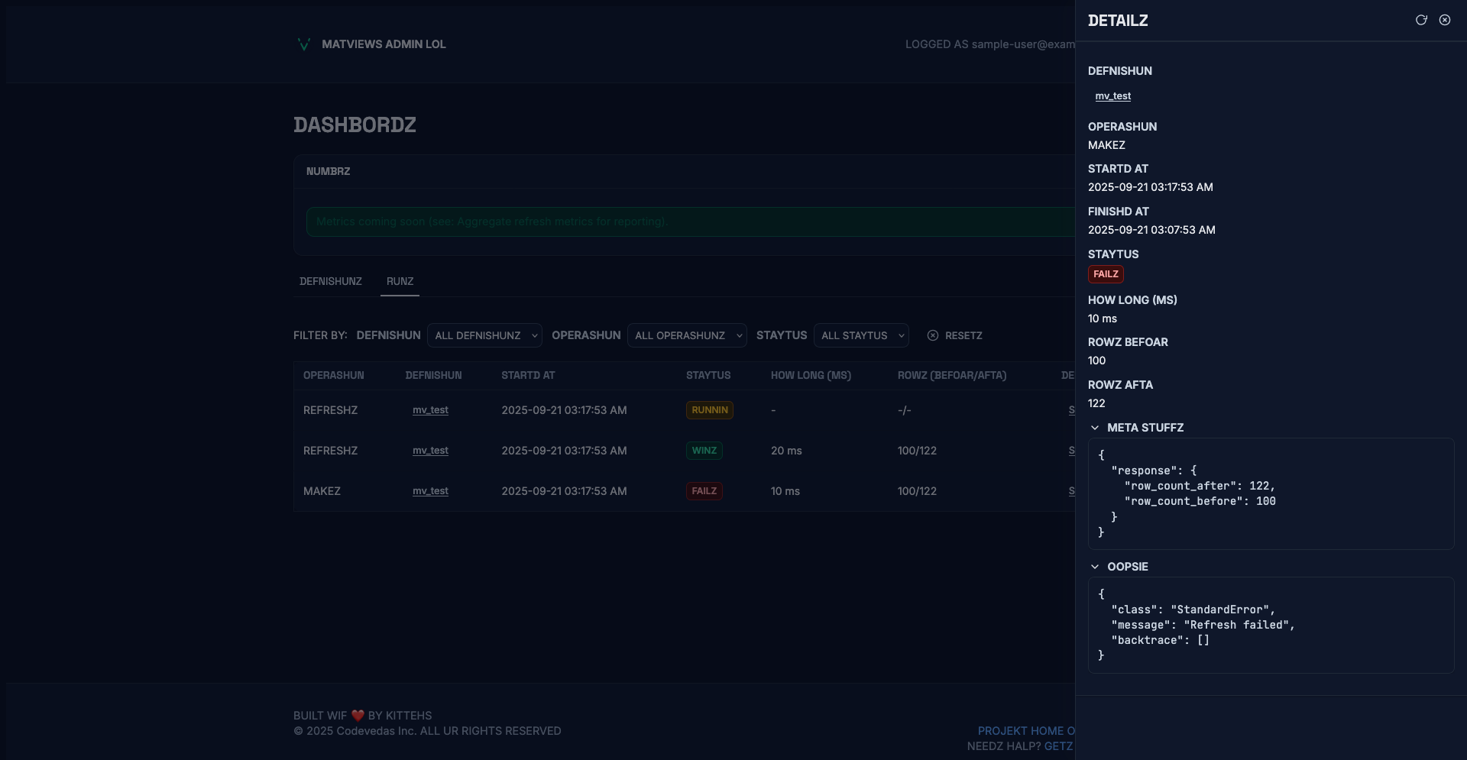This screenshot has width=1467, height=760.
Task: Click mv_test link in the Makez row
Action: click(430, 491)
